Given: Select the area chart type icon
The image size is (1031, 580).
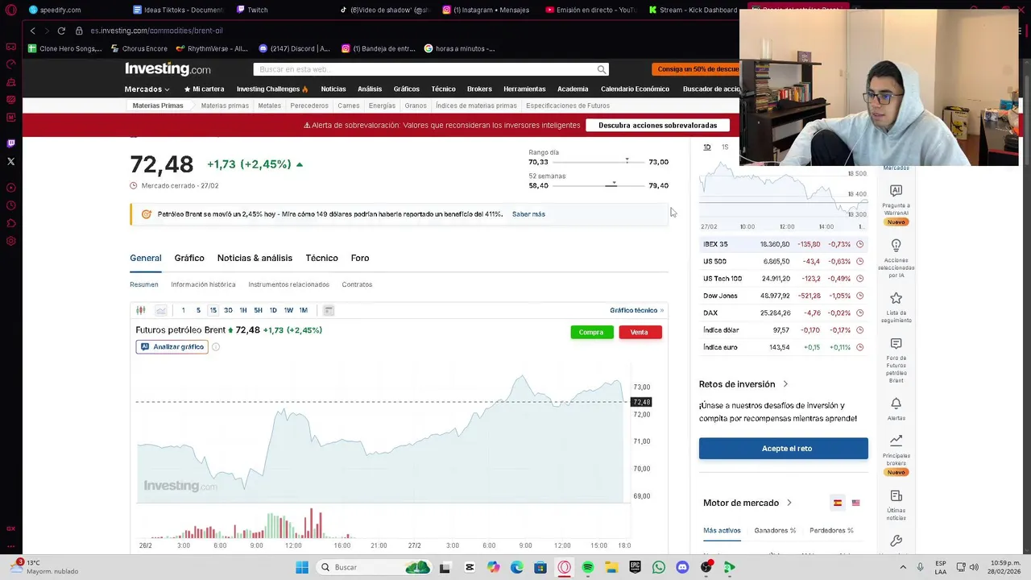Looking at the screenshot, I should 161,310.
